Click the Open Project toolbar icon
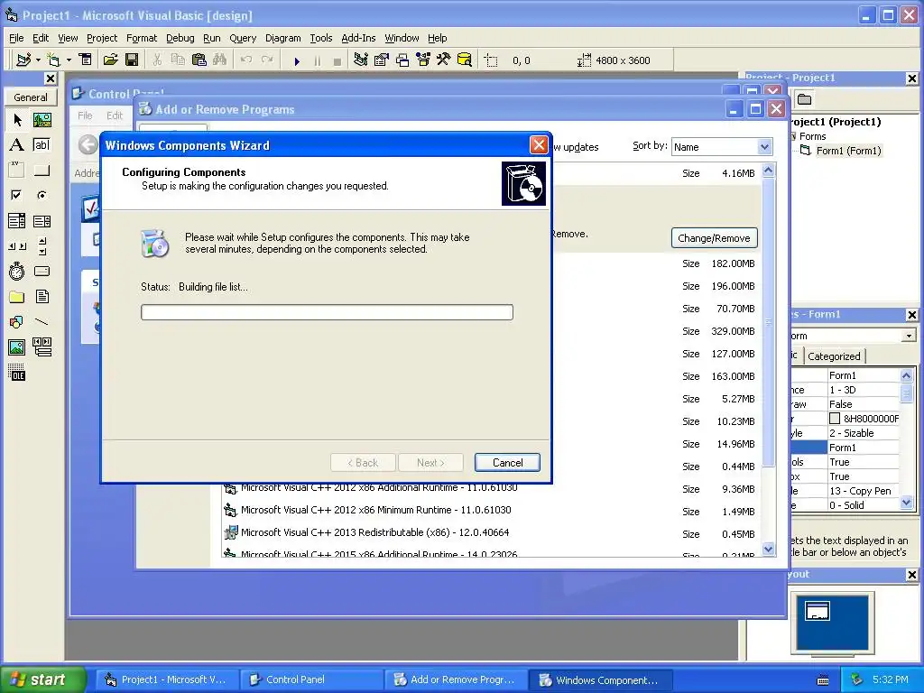This screenshot has width=924, height=693. (111, 60)
